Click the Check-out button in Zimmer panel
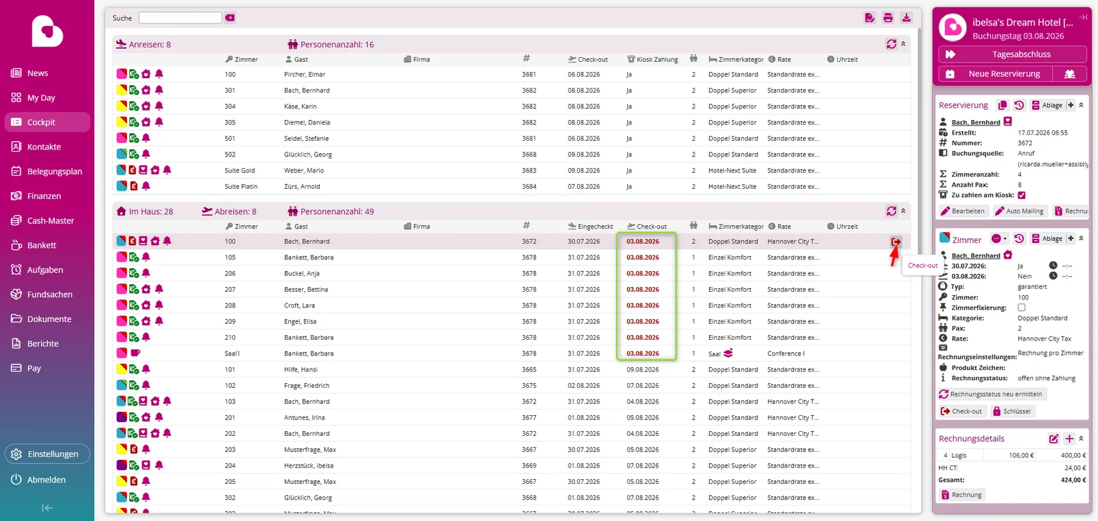 point(961,411)
